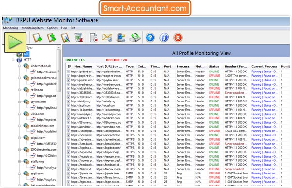Uncheck the http://psylink.info/ row checkbox

(69, 80)
